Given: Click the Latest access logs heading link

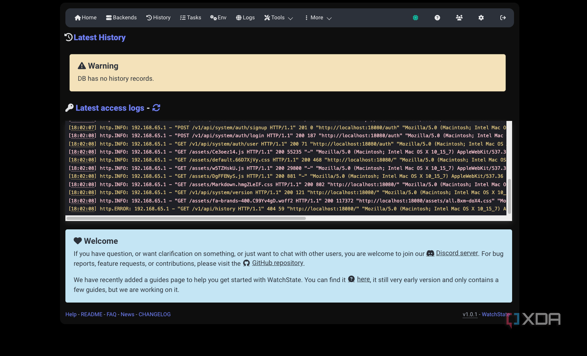Looking at the screenshot, I should [x=110, y=108].
